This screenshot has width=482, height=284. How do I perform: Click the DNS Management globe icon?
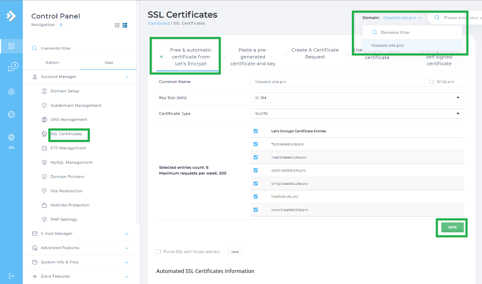point(44,120)
